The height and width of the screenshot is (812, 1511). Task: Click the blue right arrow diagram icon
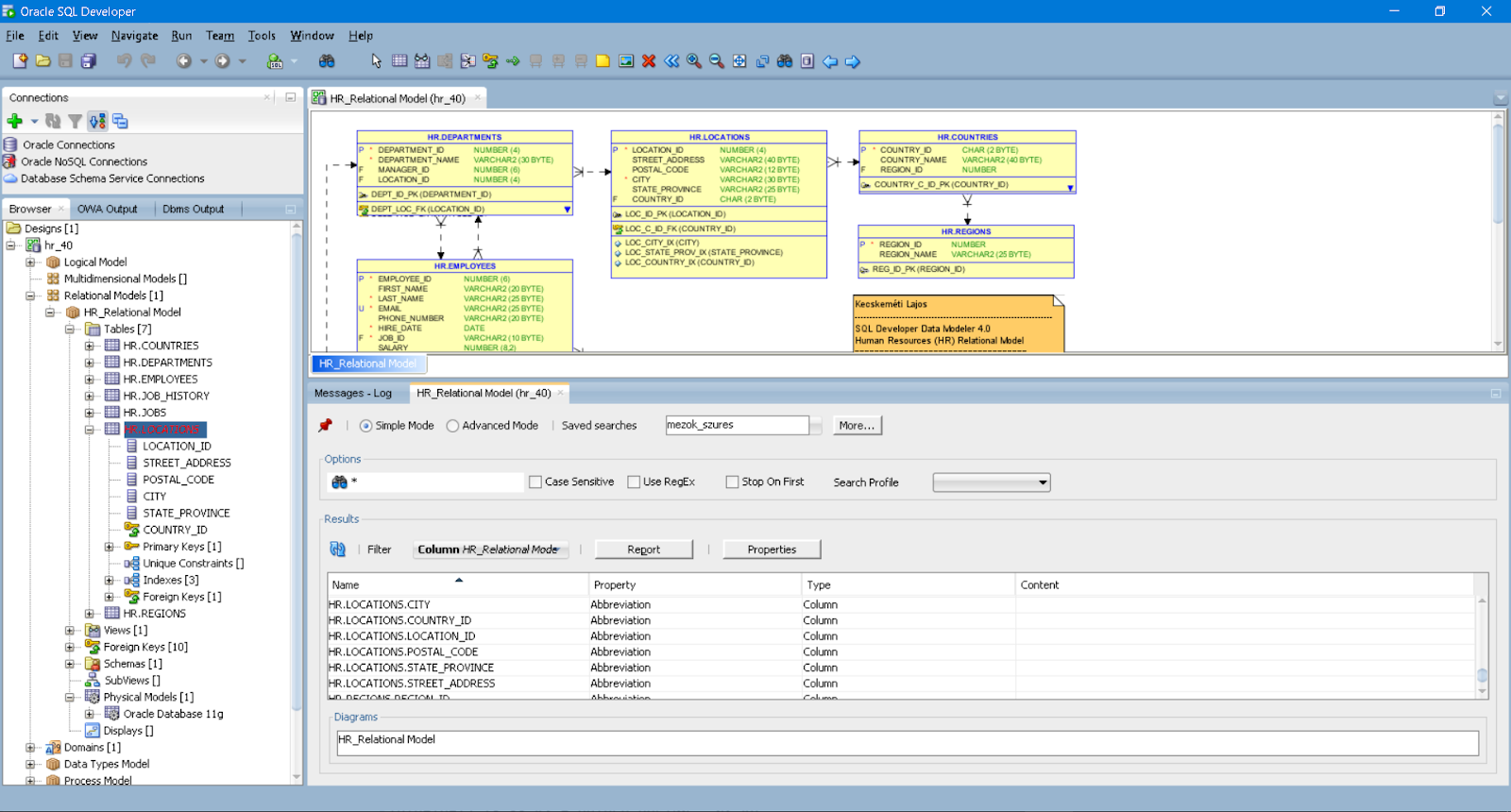tap(853, 61)
